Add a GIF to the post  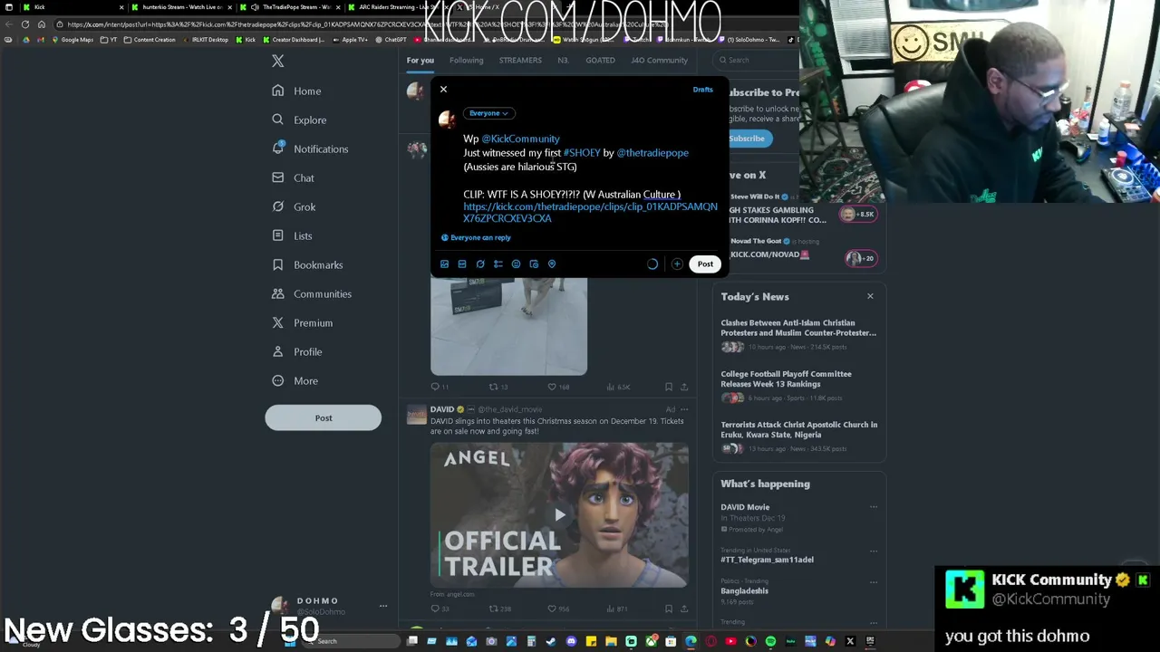point(462,264)
